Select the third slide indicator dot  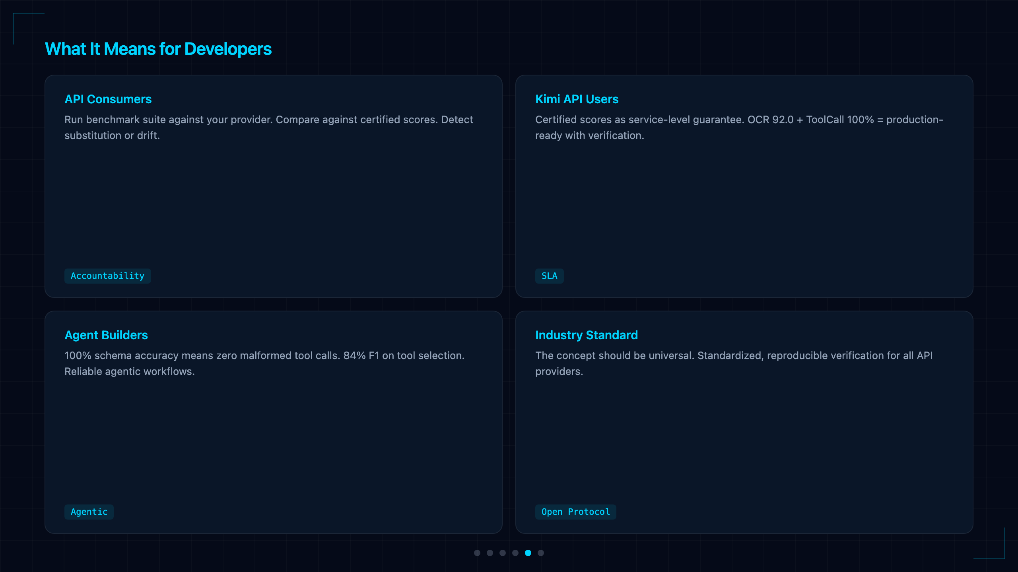pos(503,553)
